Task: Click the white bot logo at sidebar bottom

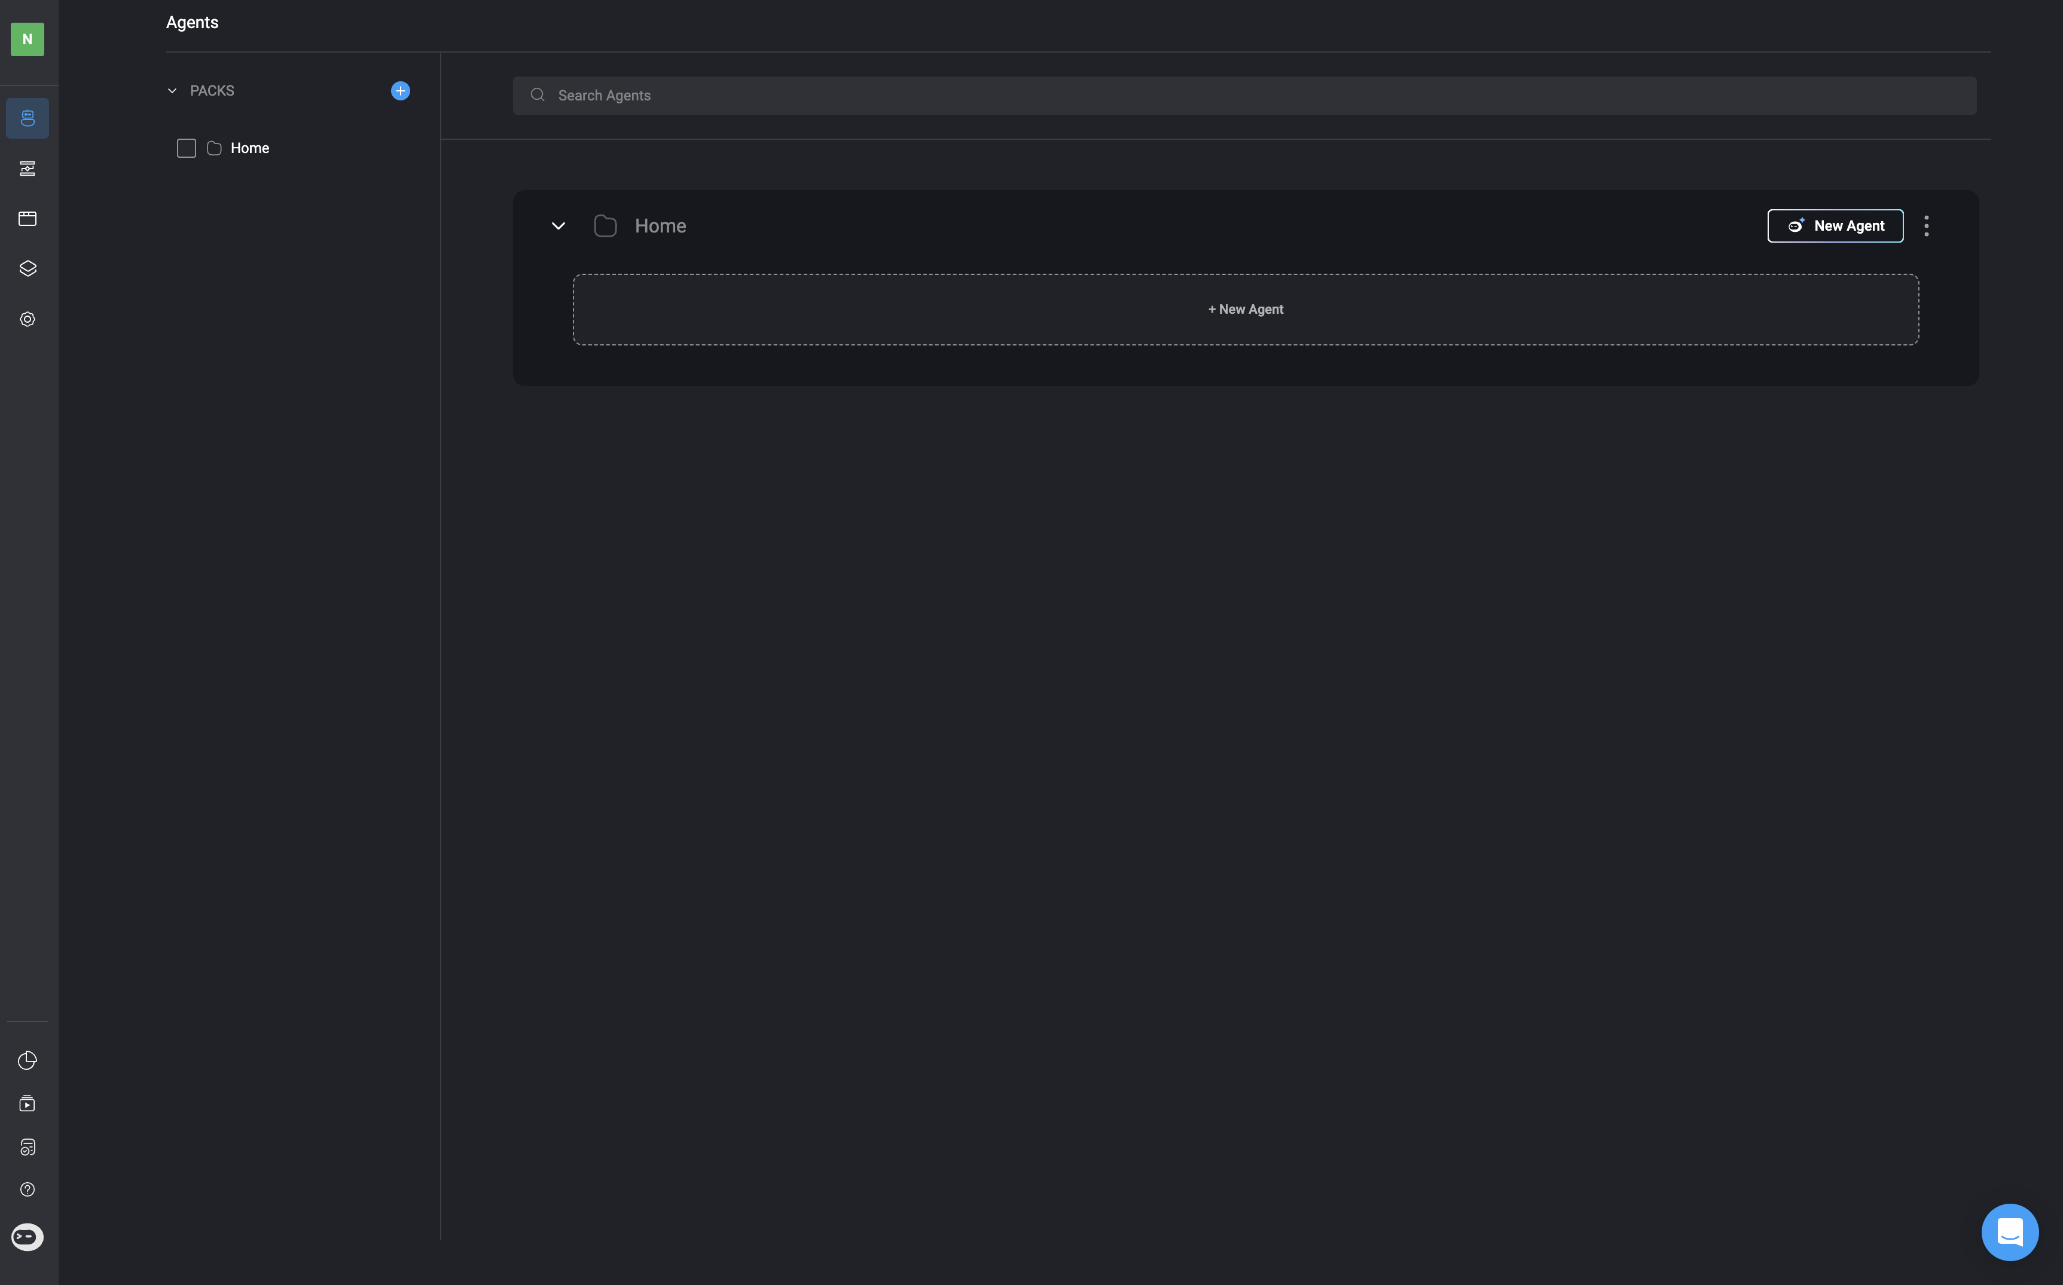Action: tap(27, 1237)
